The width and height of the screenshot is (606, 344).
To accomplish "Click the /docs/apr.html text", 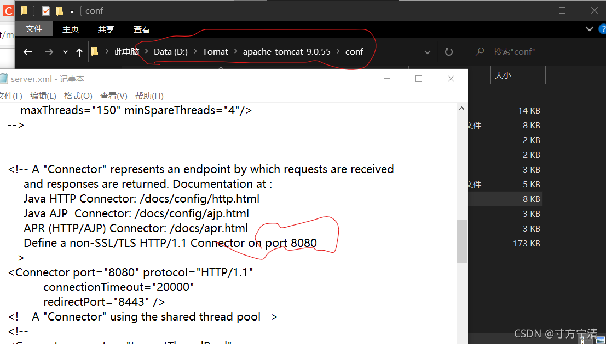I will [209, 228].
